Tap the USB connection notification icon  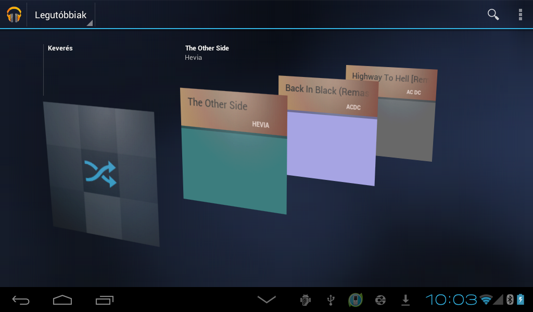(x=331, y=300)
